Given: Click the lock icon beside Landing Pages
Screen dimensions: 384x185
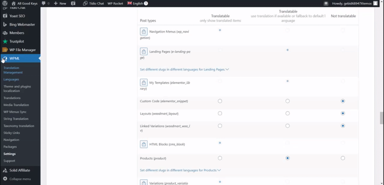Looking at the screenshot, I should point(144,51).
